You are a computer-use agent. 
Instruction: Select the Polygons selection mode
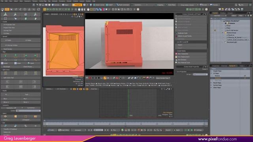[x=77, y=5]
